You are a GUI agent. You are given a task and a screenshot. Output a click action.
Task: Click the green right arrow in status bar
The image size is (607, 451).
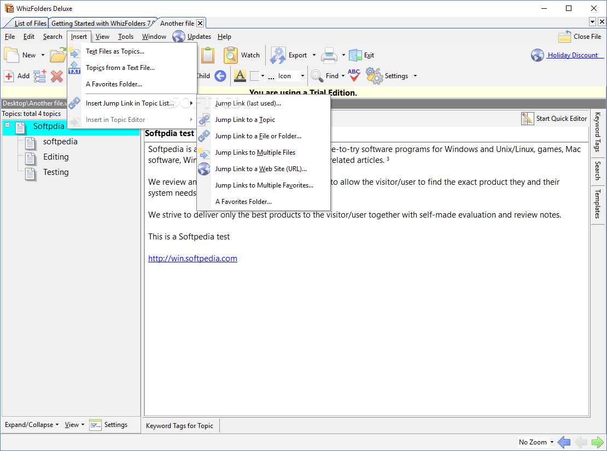[x=597, y=442]
